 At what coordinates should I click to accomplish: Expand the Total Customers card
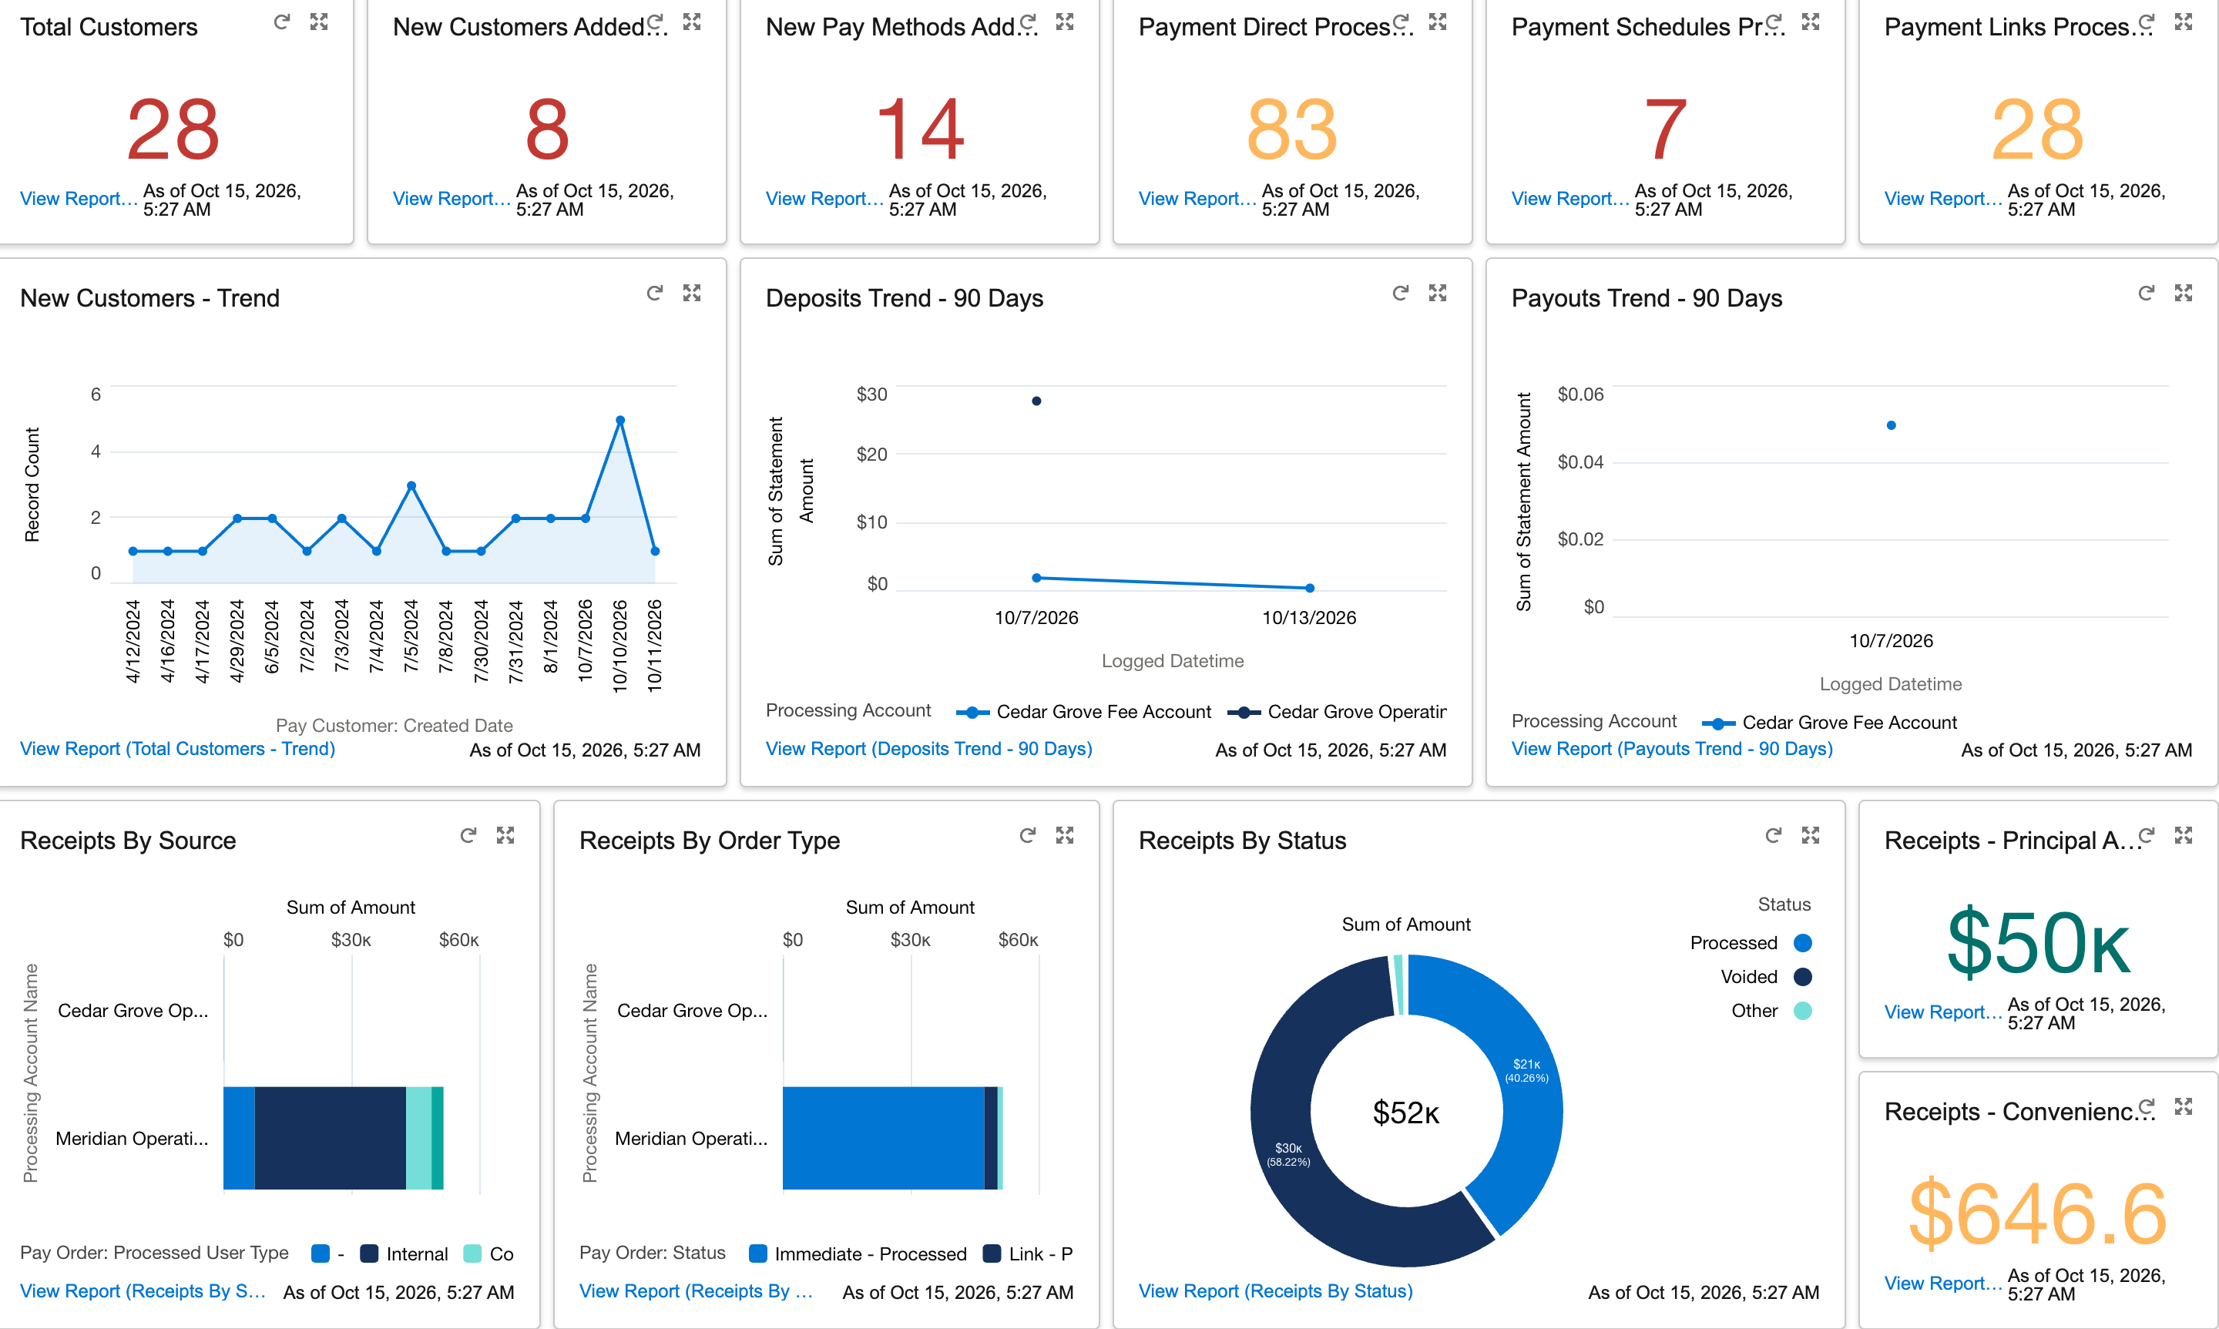(319, 22)
